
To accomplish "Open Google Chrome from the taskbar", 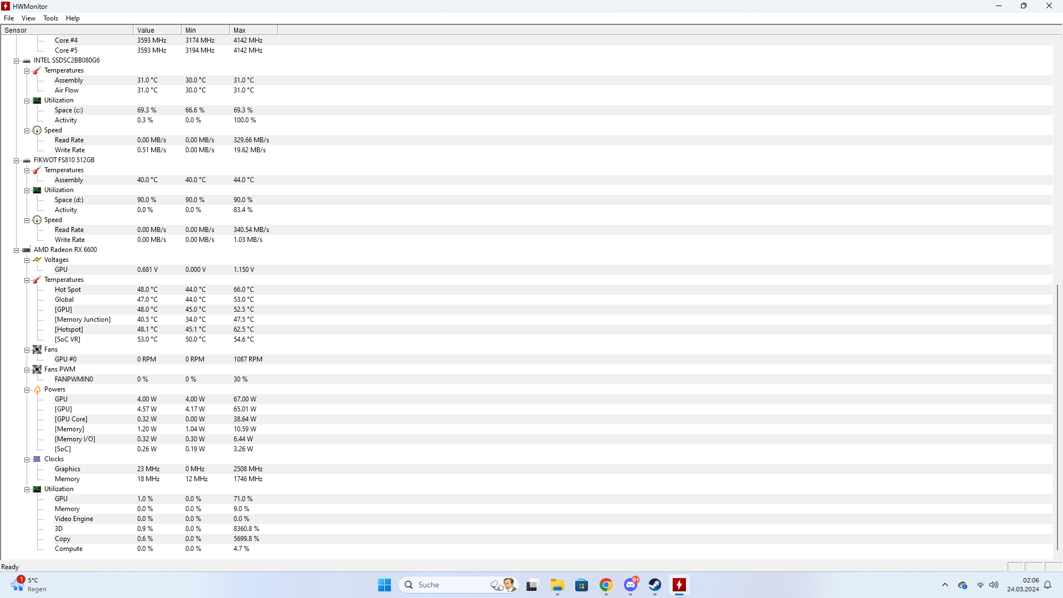I will 606,585.
